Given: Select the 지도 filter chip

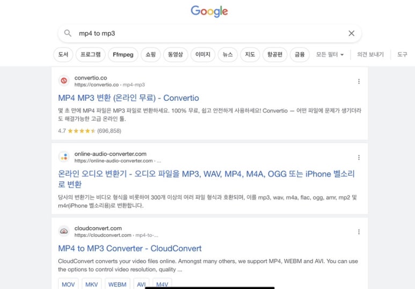Looking at the screenshot, I should 250,55.
